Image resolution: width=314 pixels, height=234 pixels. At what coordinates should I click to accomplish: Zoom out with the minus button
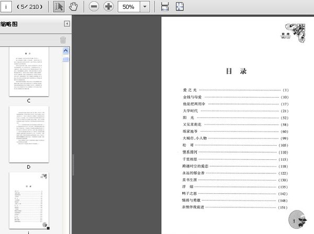[94, 7]
